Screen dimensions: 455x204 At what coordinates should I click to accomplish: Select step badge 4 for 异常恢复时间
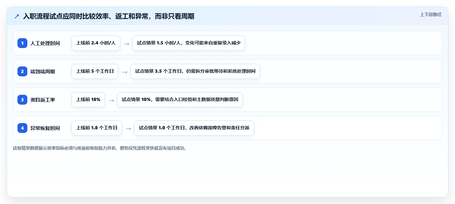pos(22,128)
